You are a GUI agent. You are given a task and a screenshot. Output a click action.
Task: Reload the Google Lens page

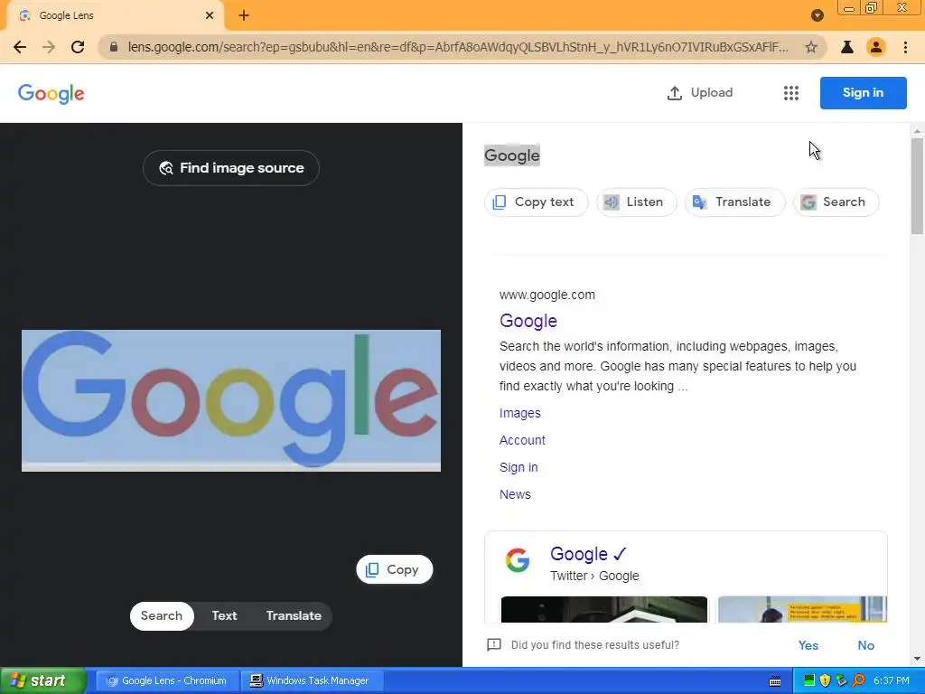click(78, 47)
